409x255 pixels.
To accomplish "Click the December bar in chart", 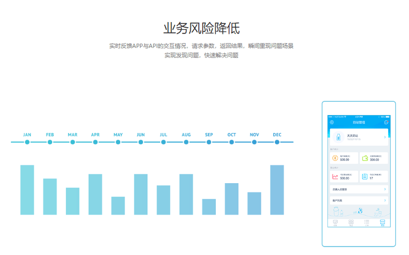I will point(277,190).
